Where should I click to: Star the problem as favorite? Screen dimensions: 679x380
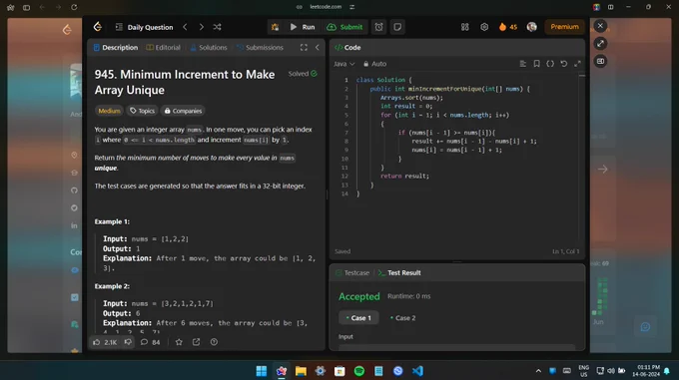179,342
